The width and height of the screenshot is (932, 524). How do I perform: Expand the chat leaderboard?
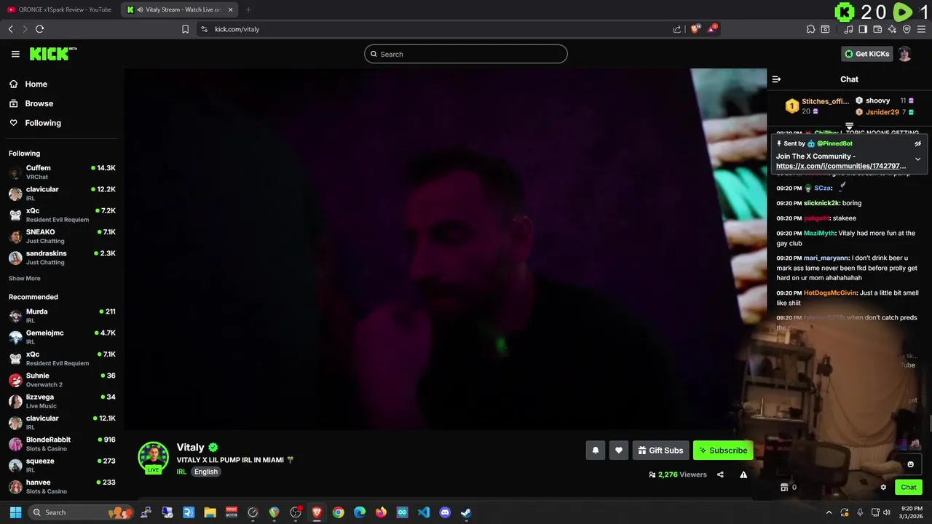849,127
